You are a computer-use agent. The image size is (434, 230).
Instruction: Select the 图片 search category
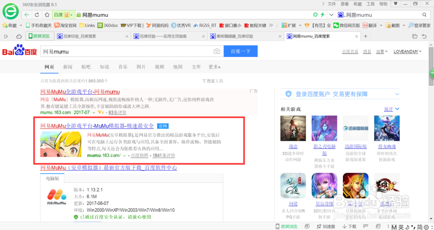click(141, 67)
